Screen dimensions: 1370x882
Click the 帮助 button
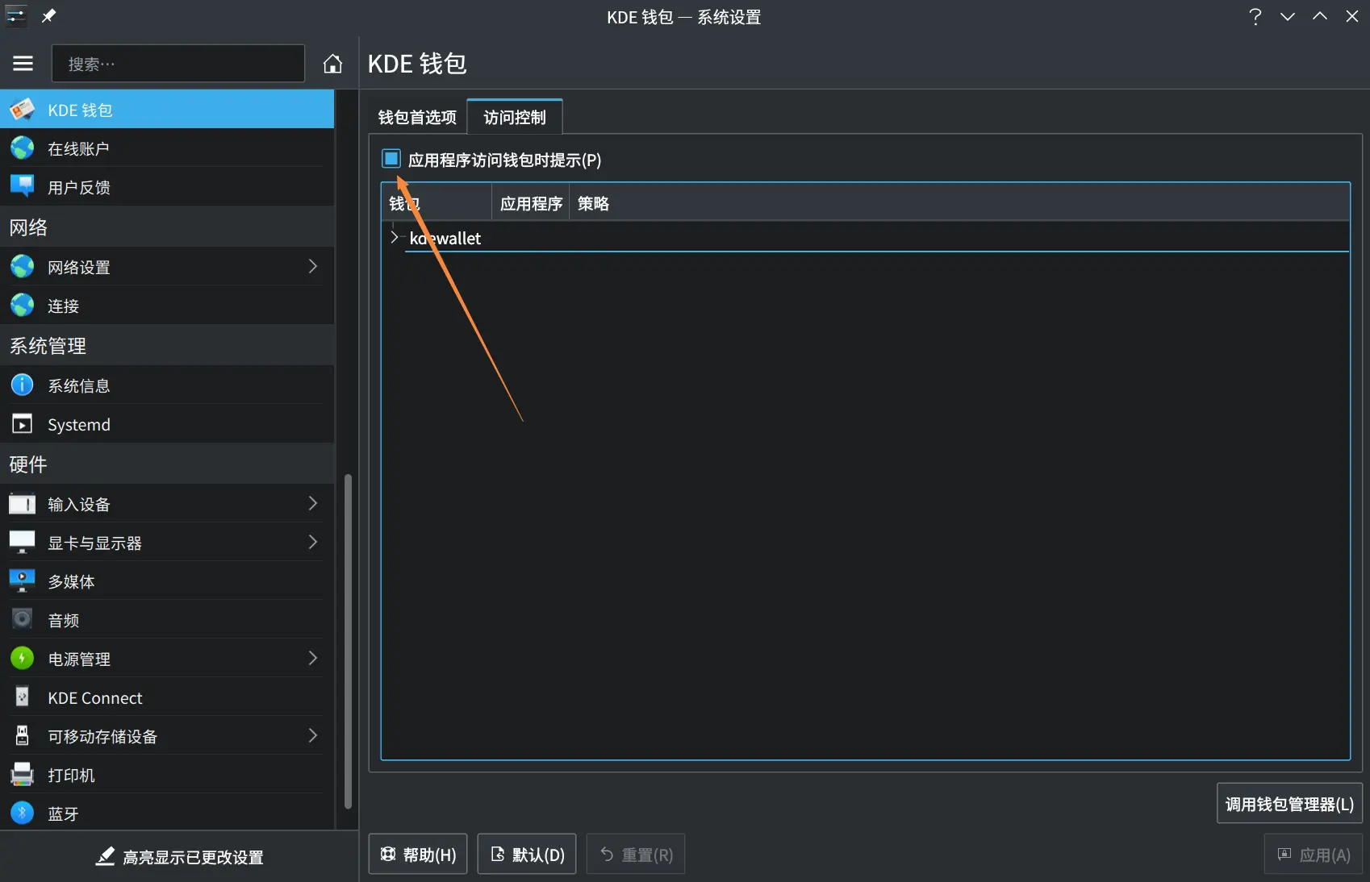pos(418,855)
